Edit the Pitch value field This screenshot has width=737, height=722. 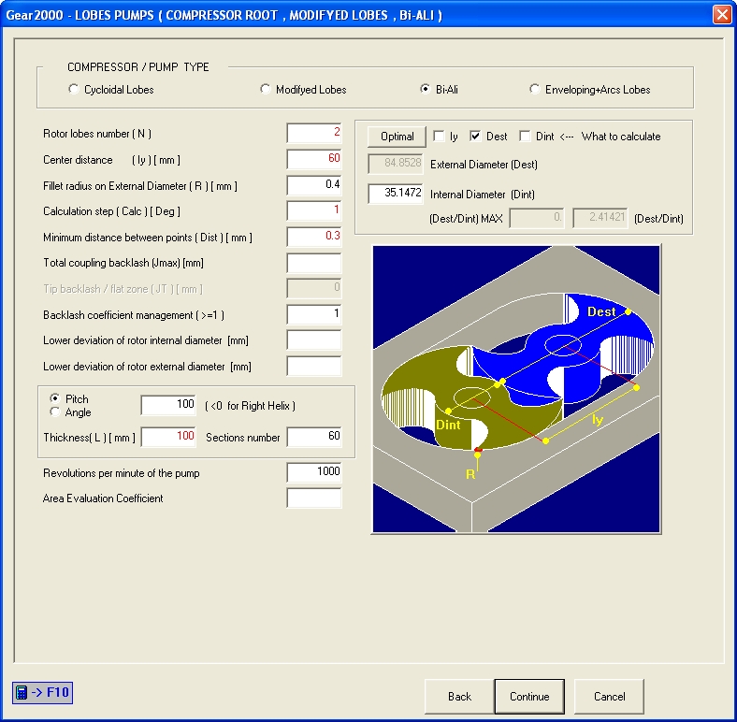(x=168, y=405)
